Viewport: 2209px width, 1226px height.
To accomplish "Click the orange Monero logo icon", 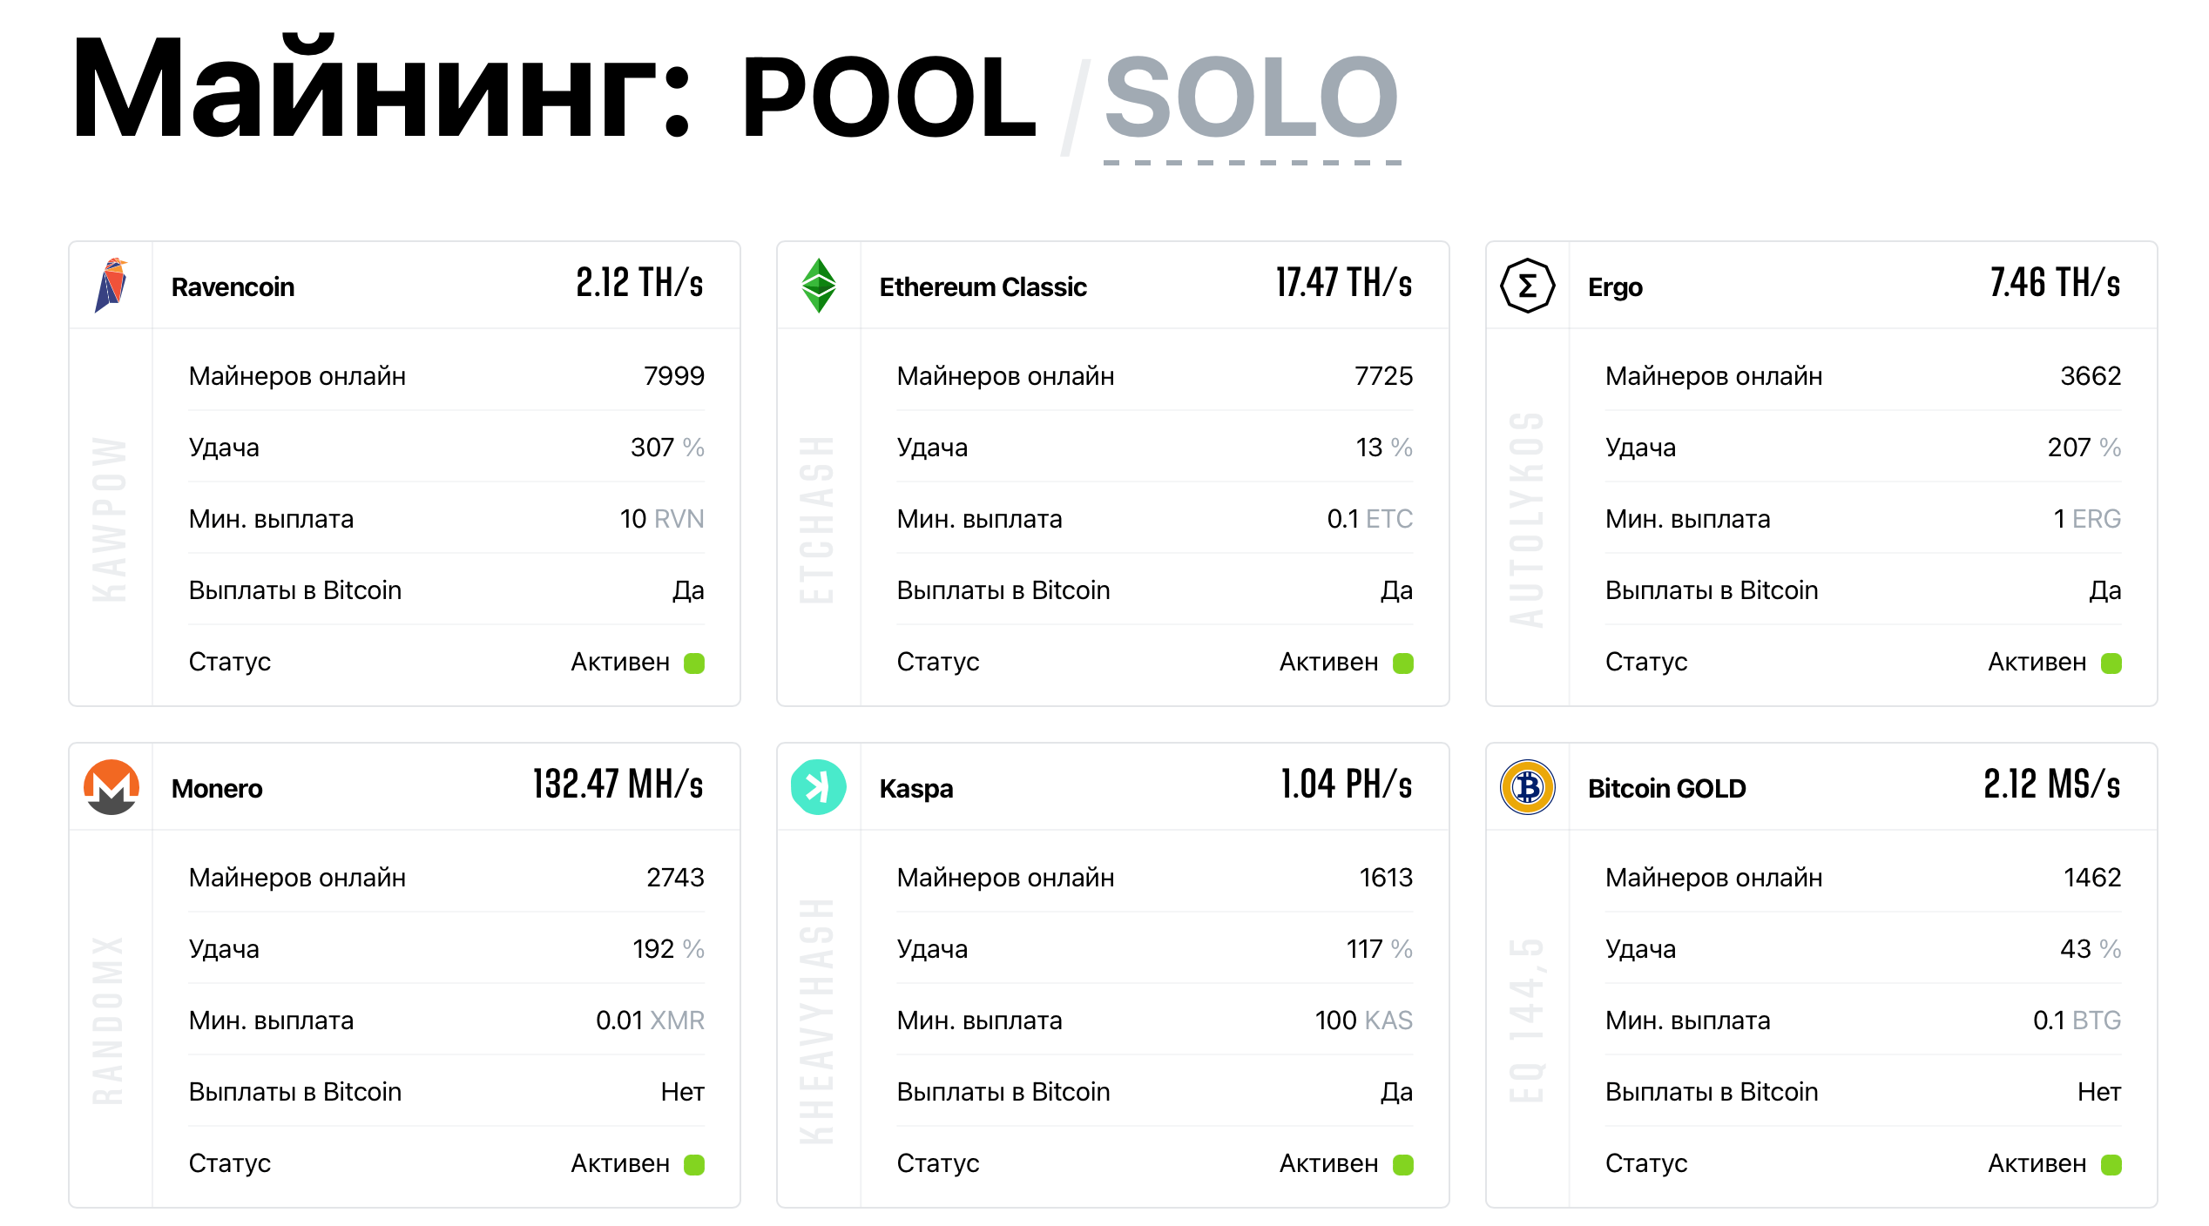I will [x=111, y=787].
